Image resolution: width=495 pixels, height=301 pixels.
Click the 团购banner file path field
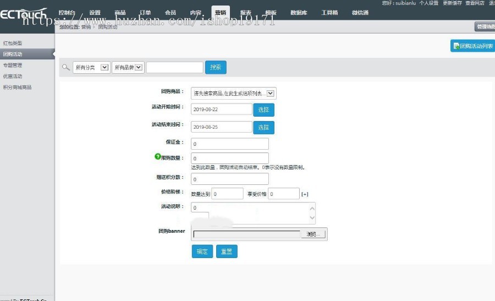pyautogui.click(x=246, y=234)
